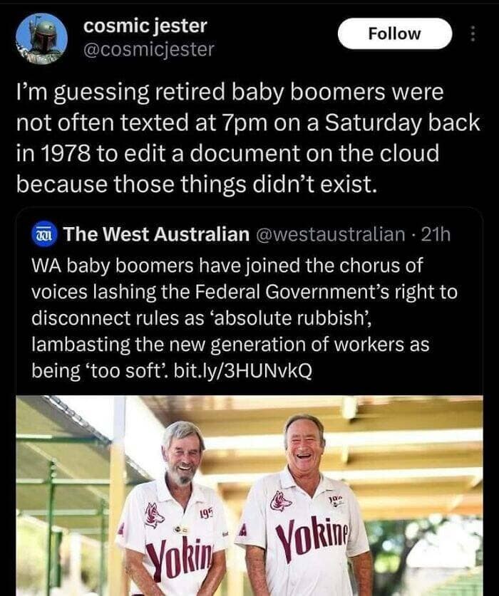Tap the bearded man on the left of photo
Image resolution: width=499 pixels, height=596 pixels.
click(x=177, y=511)
